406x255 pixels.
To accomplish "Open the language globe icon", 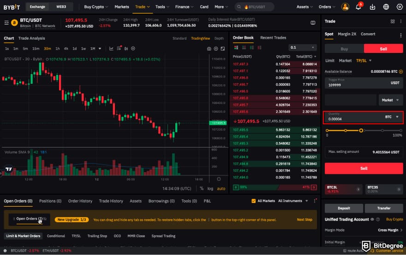I will coord(386,7).
